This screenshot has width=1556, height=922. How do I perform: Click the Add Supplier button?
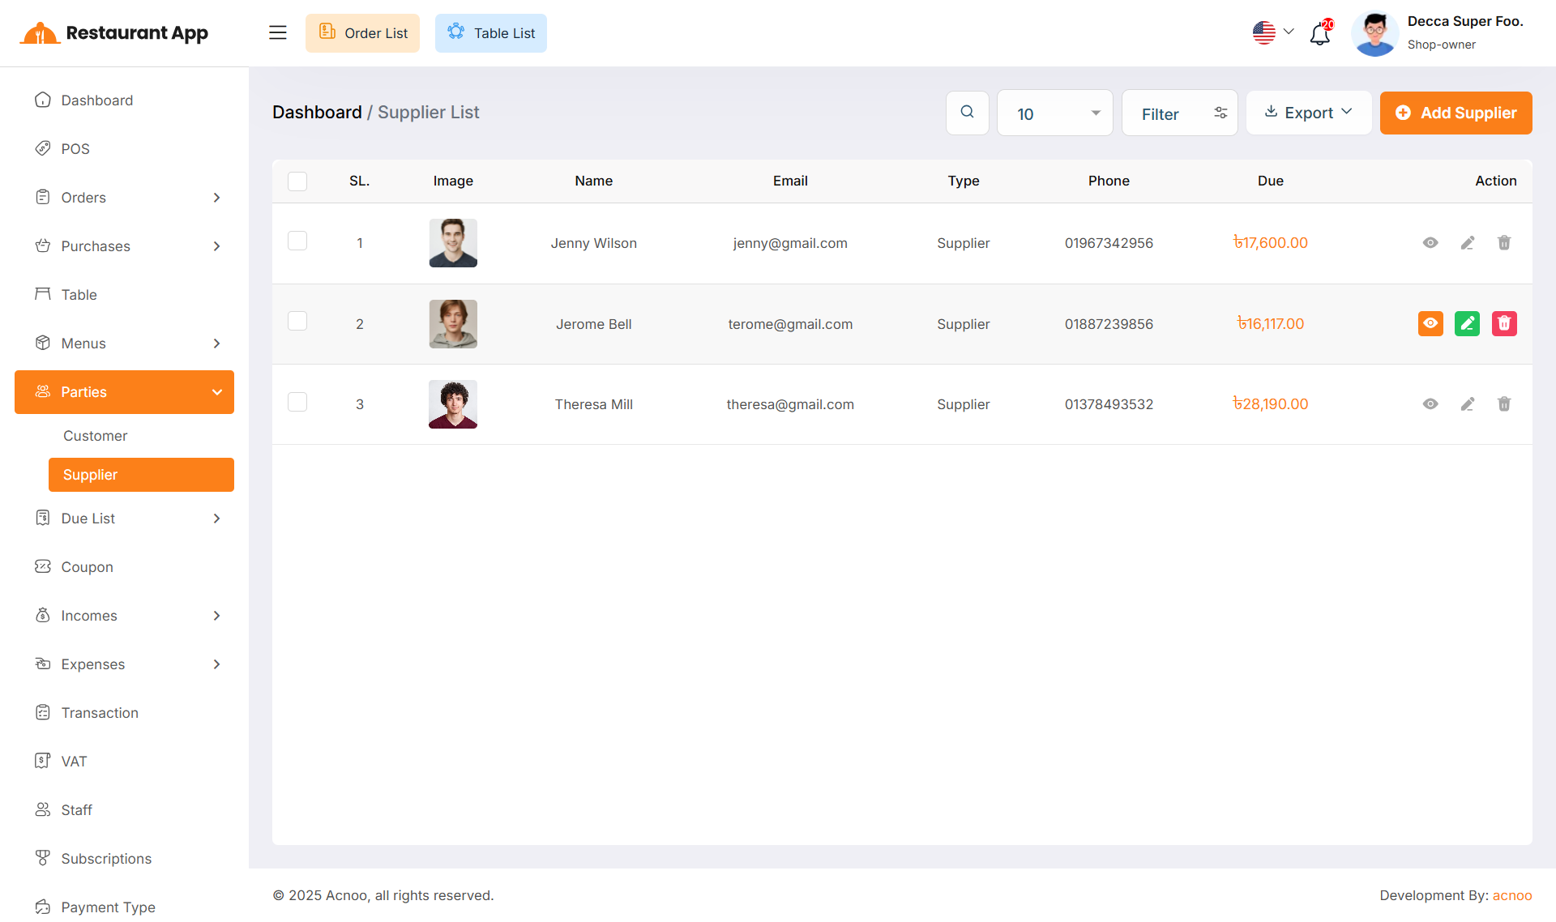click(1456, 113)
